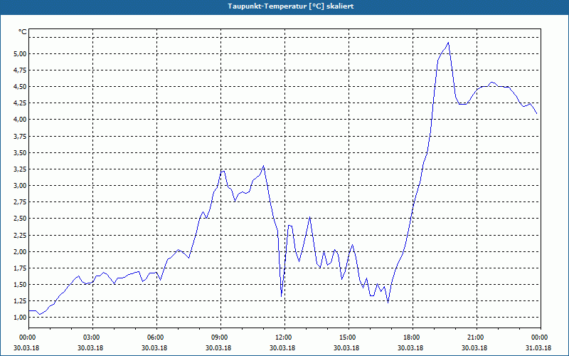Select the 3,50 y-axis label
The width and height of the screenshot is (569, 356).
point(21,152)
